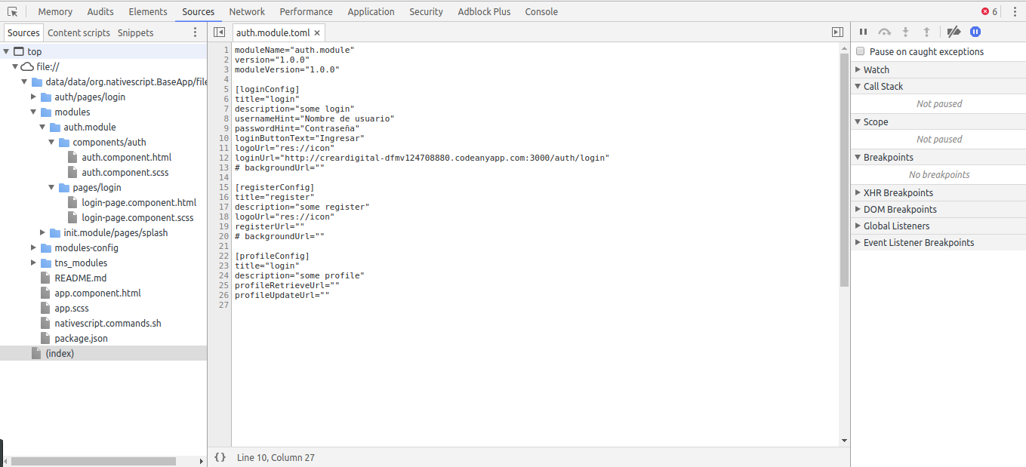Open login-page.component.html file
The width and height of the screenshot is (1026, 467).
[x=139, y=202]
